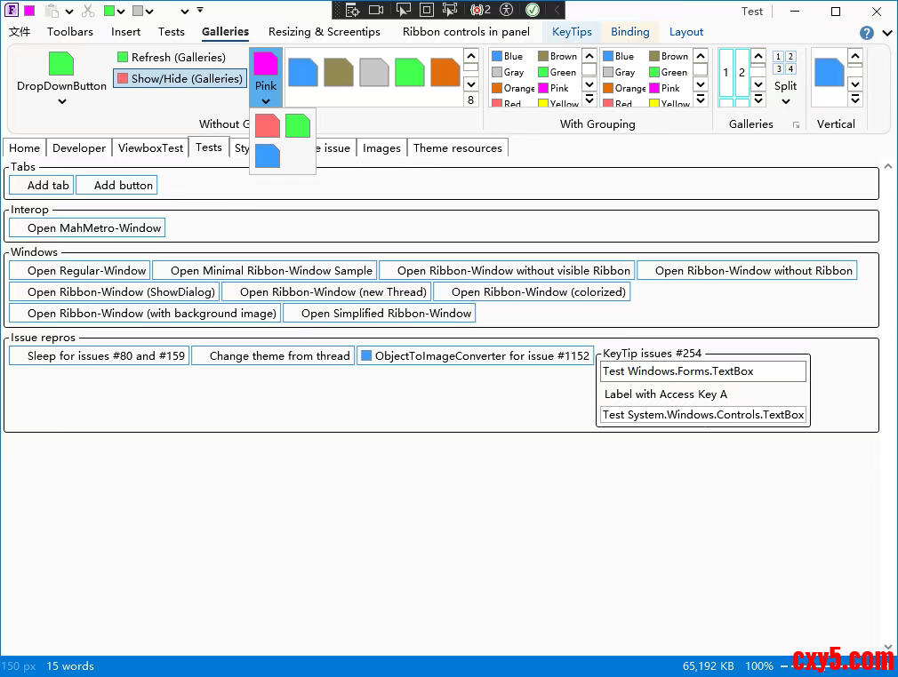Viewport: 898px width, 677px height.
Task: Click the Split gallery button
Action: coord(785,86)
